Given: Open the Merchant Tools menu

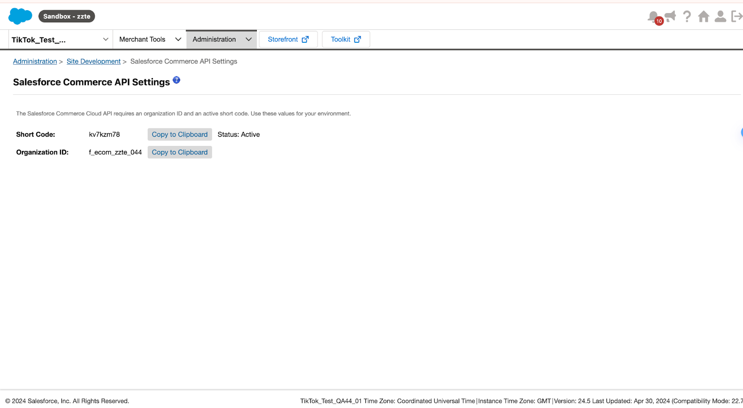Looking at the screenshot, I should click(142, 39).
